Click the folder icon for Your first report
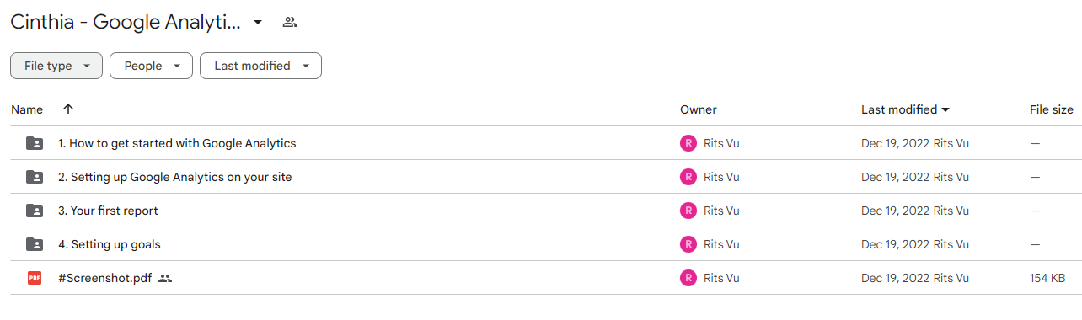 pyautogui.click(x=35, y=211)
